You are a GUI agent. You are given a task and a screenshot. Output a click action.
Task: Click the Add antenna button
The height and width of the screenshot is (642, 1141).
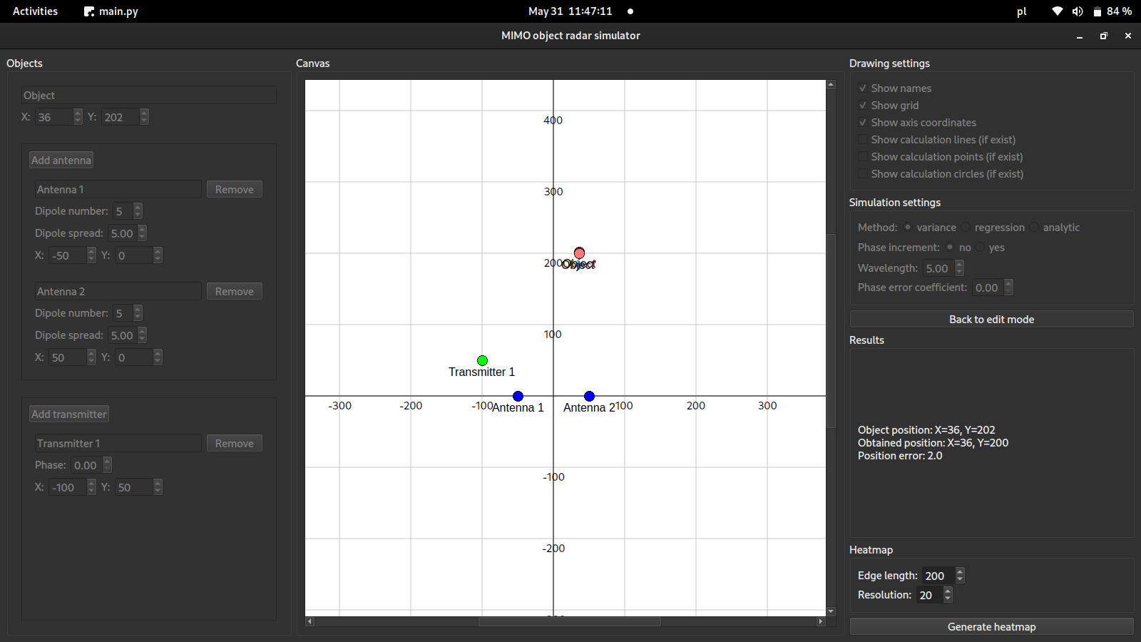click(x=61, y=160)
